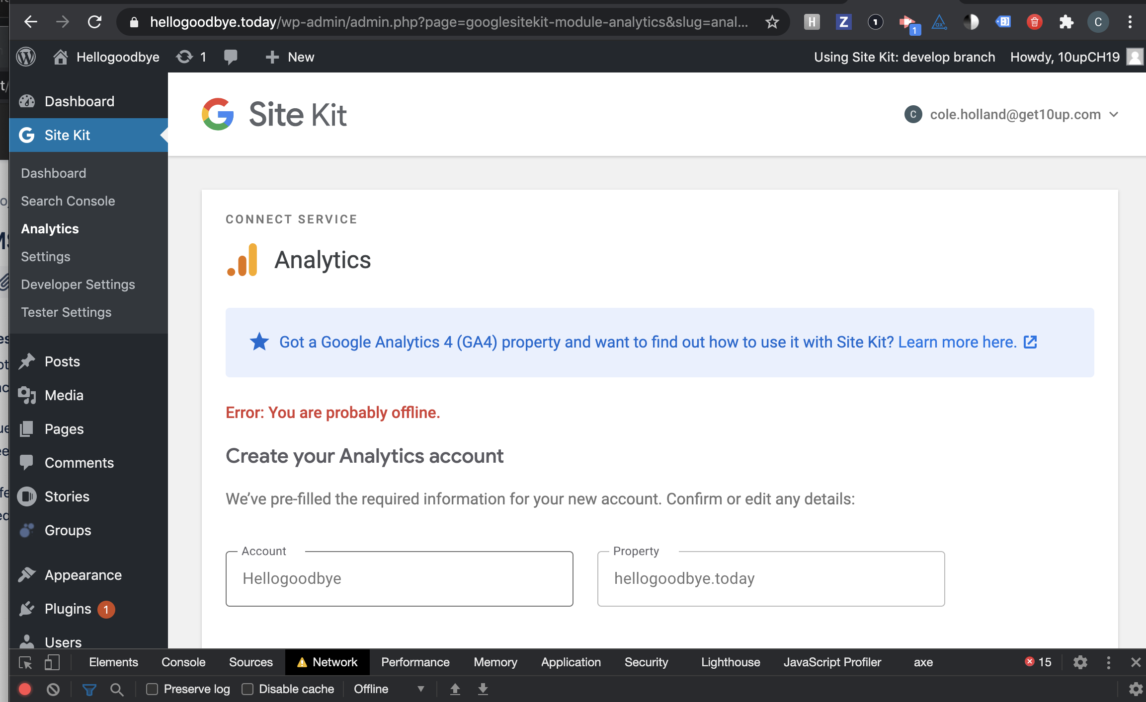
Task: Click the browser back arrow
Action: [31, 22]
